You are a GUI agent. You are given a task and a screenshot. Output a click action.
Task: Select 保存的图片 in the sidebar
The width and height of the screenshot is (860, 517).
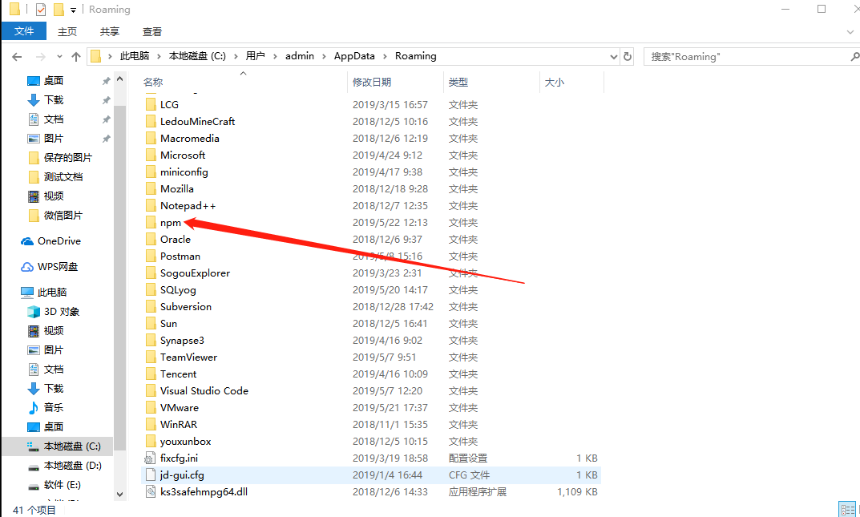67,158
